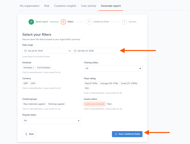Toggle the Test Schedule filter chip
The height and width of the screenshot is (144, 190).
[44, 68]
